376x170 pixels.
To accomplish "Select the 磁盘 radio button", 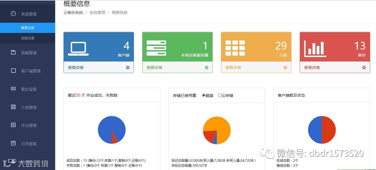I will (x=204, y=95).
